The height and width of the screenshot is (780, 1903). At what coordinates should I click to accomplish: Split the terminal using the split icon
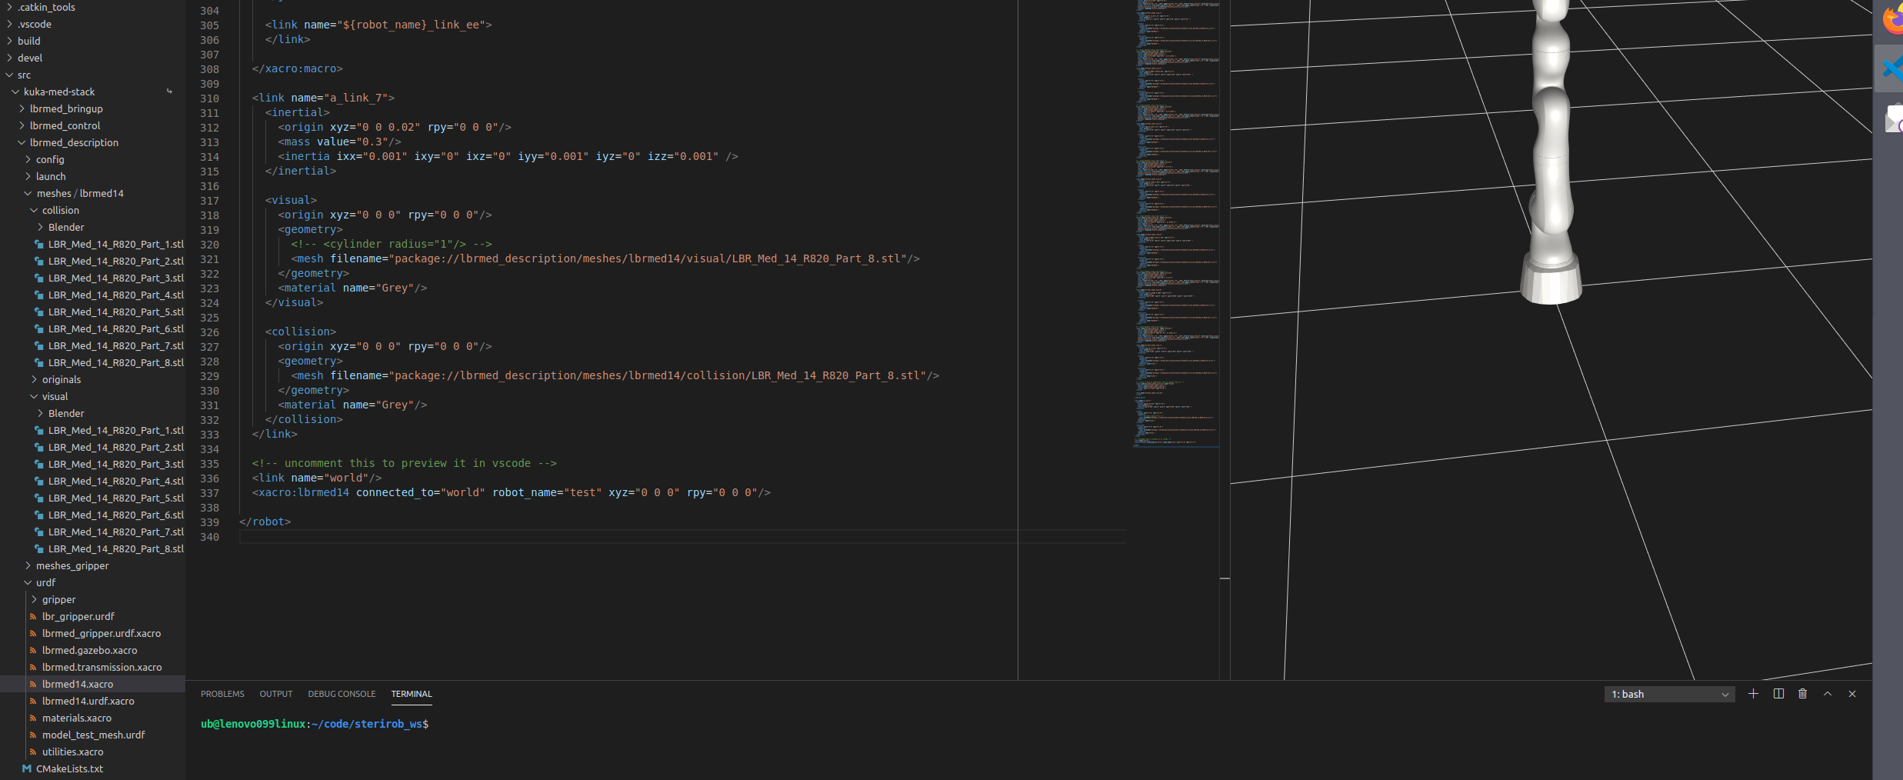pos(1778,694)
